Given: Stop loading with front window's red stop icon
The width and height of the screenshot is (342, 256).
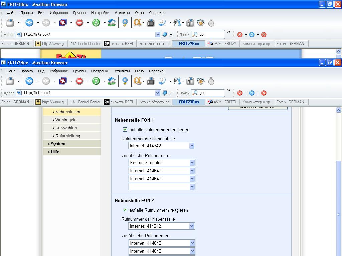Looking at the screenshot, I should click(x=79, y=81).
